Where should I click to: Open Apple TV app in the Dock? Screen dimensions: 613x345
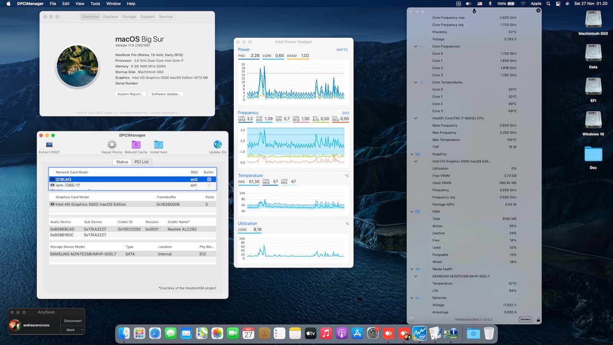311,333
